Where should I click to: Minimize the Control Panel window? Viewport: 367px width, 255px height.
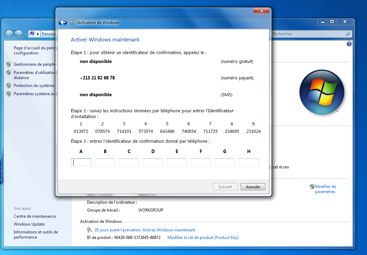click(323, 22)
